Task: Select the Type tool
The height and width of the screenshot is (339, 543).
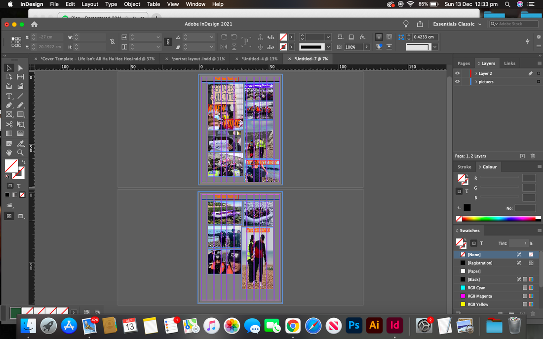Action: pyautogui.click(x=9, y=96)
